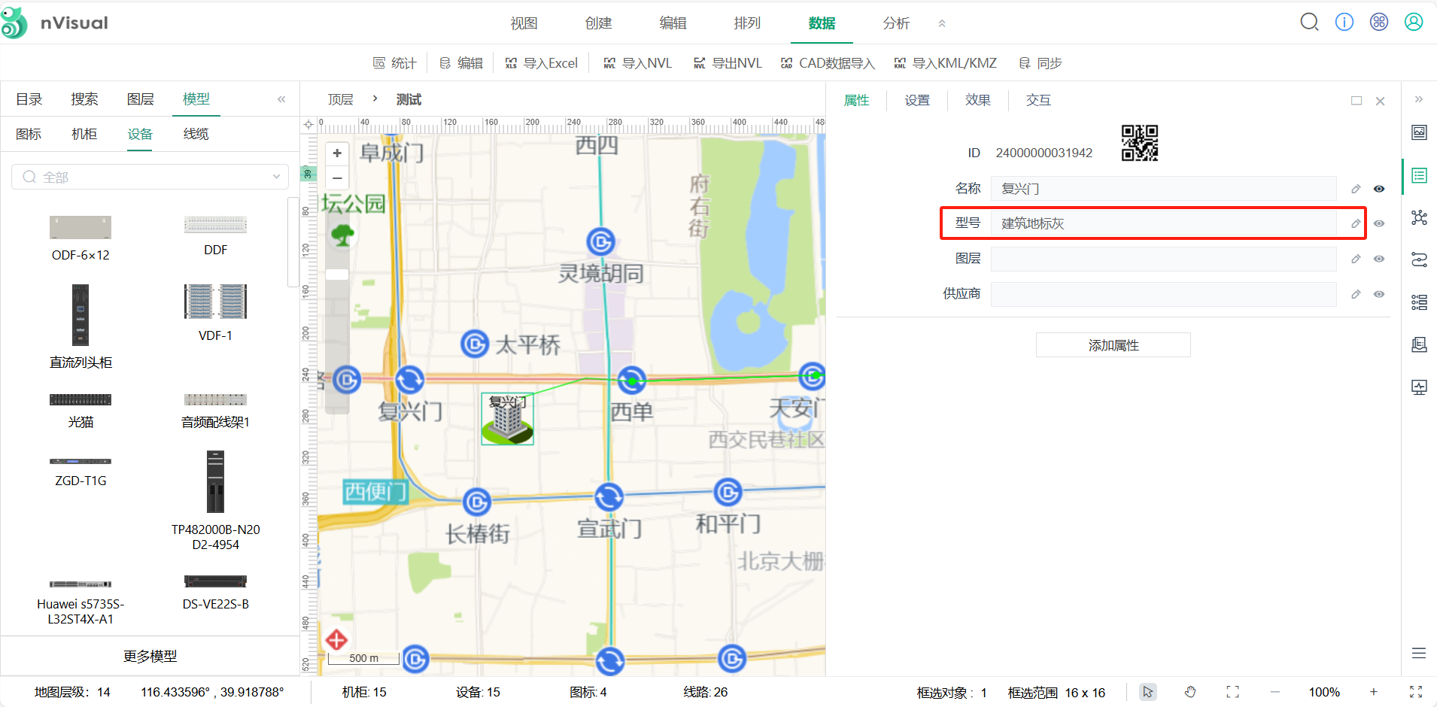Switch to the 分析 menu tab
This screenshot has height=707, width=1437.
[896, 23]
